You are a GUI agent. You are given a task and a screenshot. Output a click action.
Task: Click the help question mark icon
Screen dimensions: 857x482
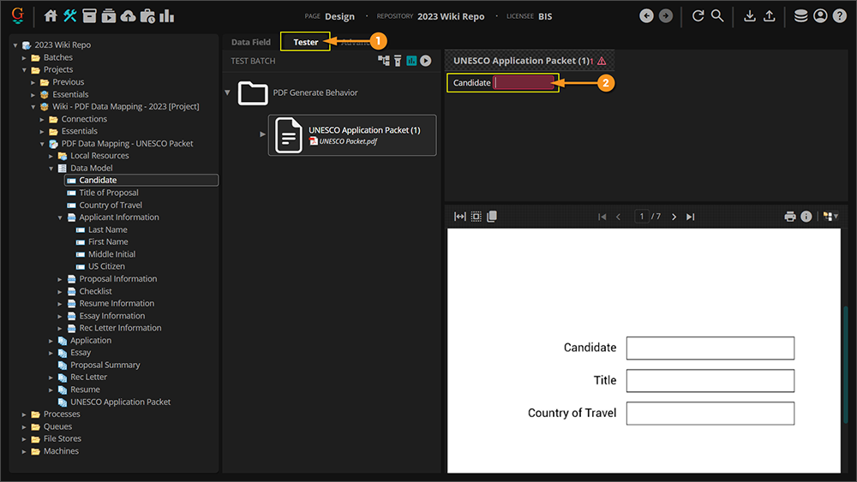click(839, 15)
